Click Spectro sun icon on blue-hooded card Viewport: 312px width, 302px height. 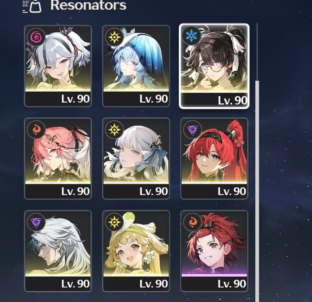[115, 37]
